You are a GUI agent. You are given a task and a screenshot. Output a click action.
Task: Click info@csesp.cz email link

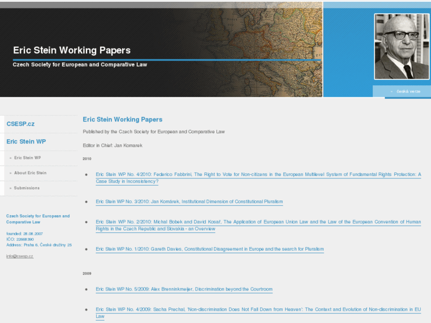(20, 256)
